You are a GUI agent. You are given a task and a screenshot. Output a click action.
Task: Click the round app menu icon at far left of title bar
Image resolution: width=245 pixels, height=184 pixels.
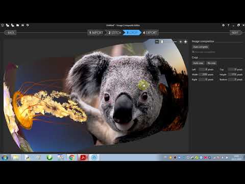pos(3,25)
